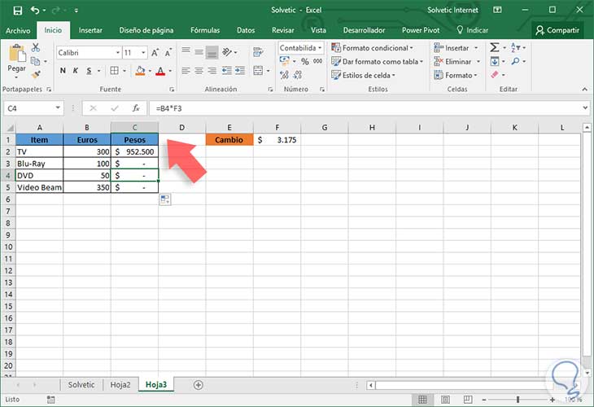The width and height of the screenshot is (594, 407).
Task: Click the AutoSum sigma icon
Action: (495, 47)
